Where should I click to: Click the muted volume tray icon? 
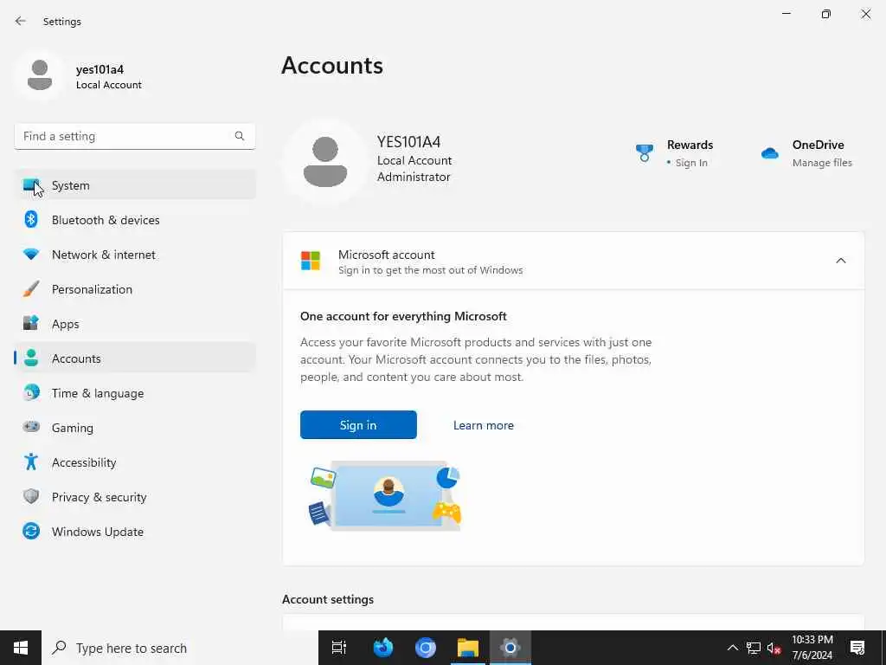pos(774,648)
